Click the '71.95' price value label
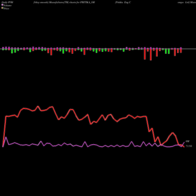The image size is (196, 196). (189, 146)
